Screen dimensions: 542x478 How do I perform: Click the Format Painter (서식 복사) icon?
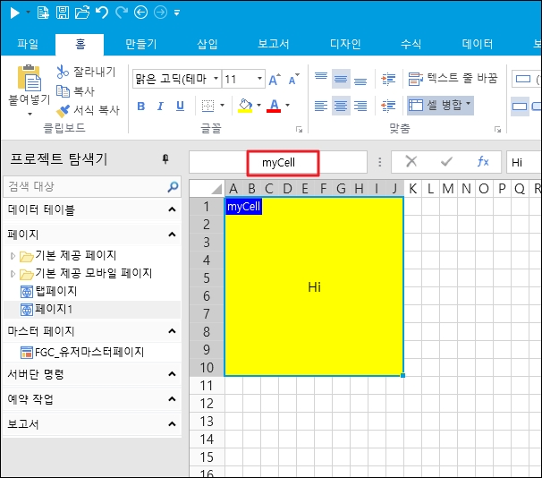[63, 111]
